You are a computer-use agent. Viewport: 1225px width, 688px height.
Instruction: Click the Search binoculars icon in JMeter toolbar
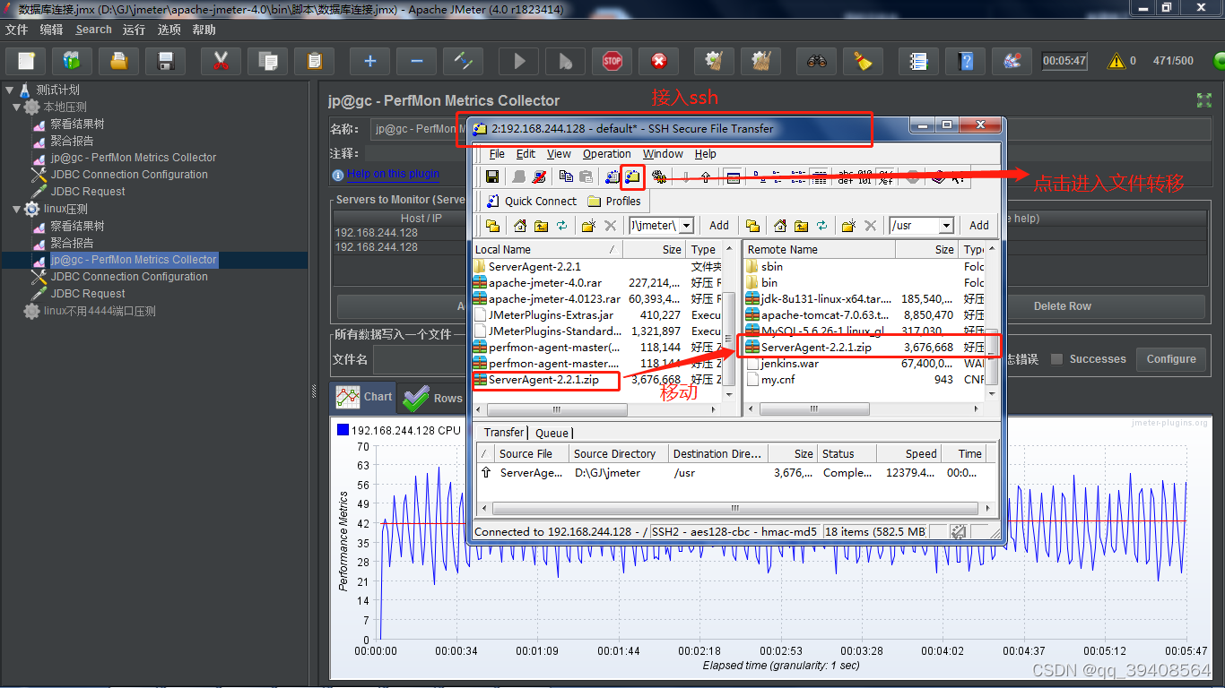[x=816, y=61]
